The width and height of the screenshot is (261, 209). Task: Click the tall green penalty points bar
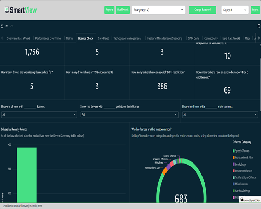(27, 175)
